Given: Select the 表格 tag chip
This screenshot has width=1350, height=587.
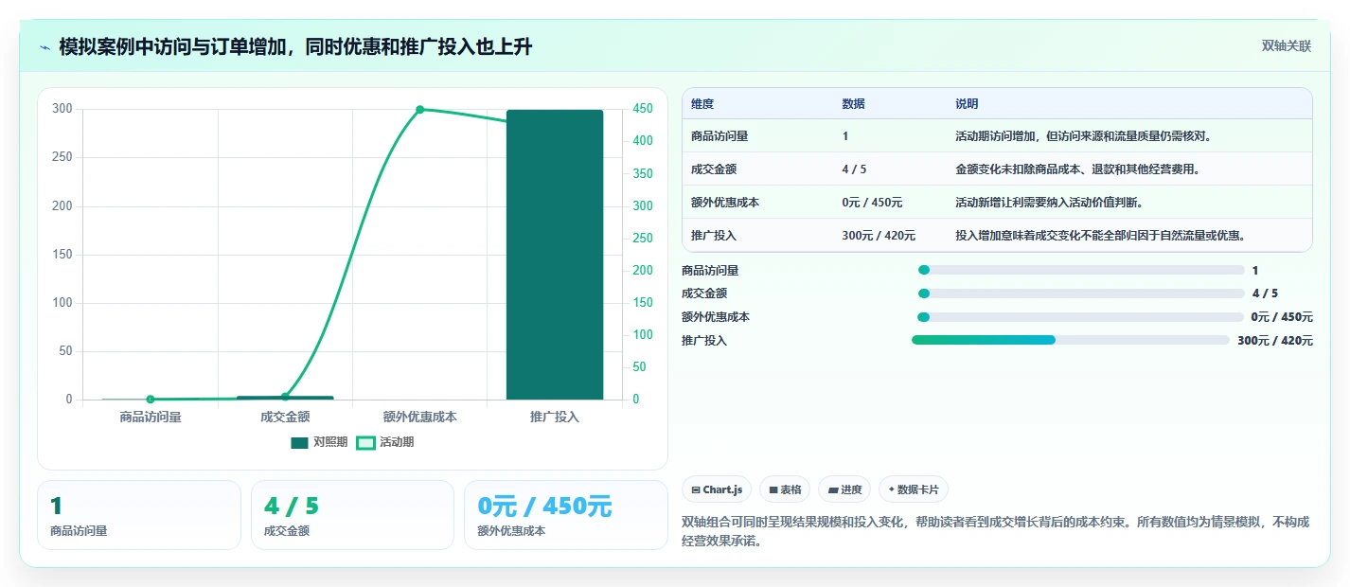Looking at the screenshot, I should [x=785, y=489].
